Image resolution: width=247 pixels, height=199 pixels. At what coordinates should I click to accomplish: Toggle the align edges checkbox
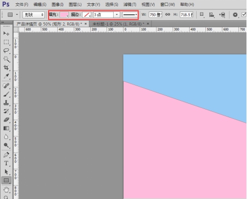pos(244,15)
